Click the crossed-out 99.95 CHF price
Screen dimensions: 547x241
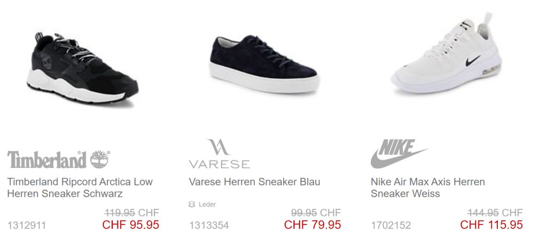(316, 212)
